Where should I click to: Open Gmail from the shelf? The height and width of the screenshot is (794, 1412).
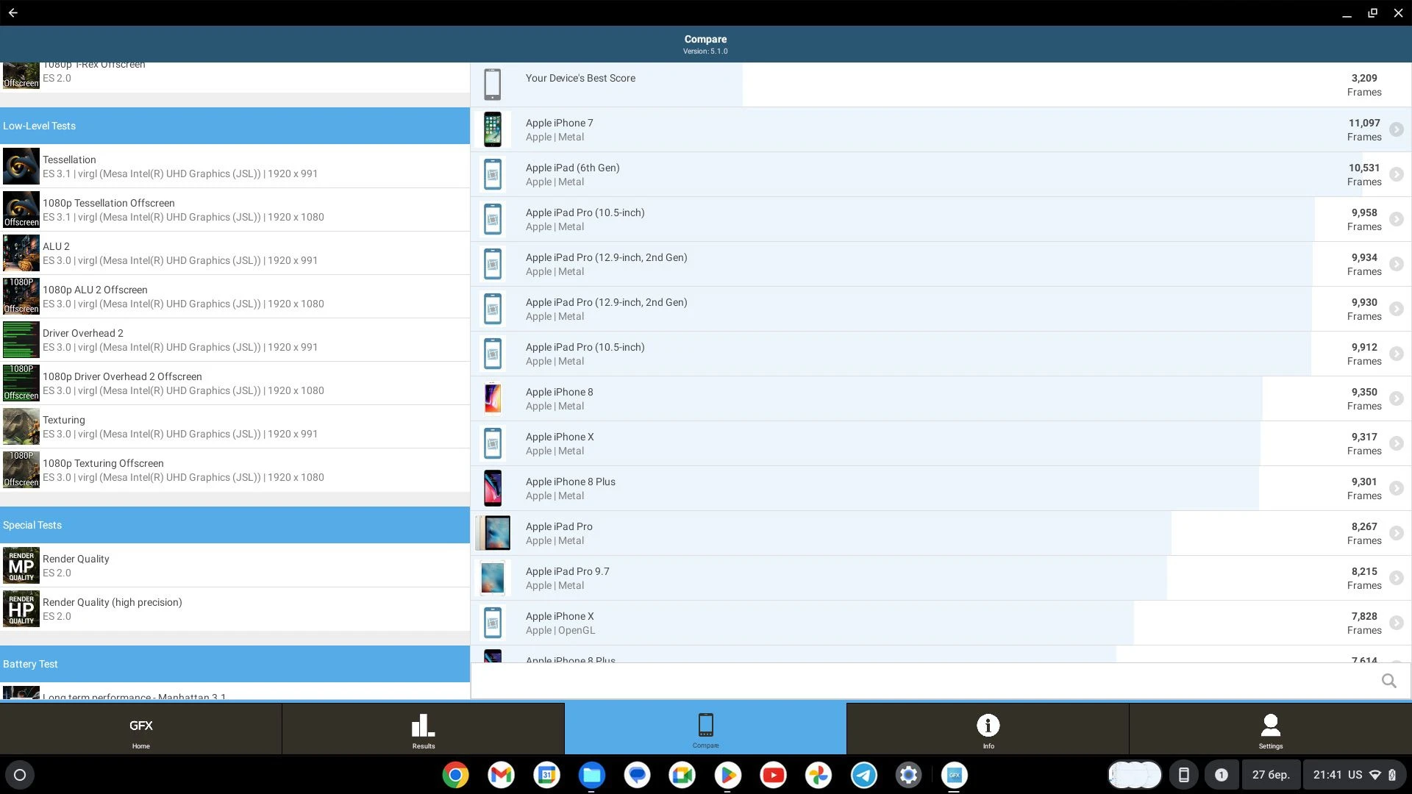coord(501,775)
